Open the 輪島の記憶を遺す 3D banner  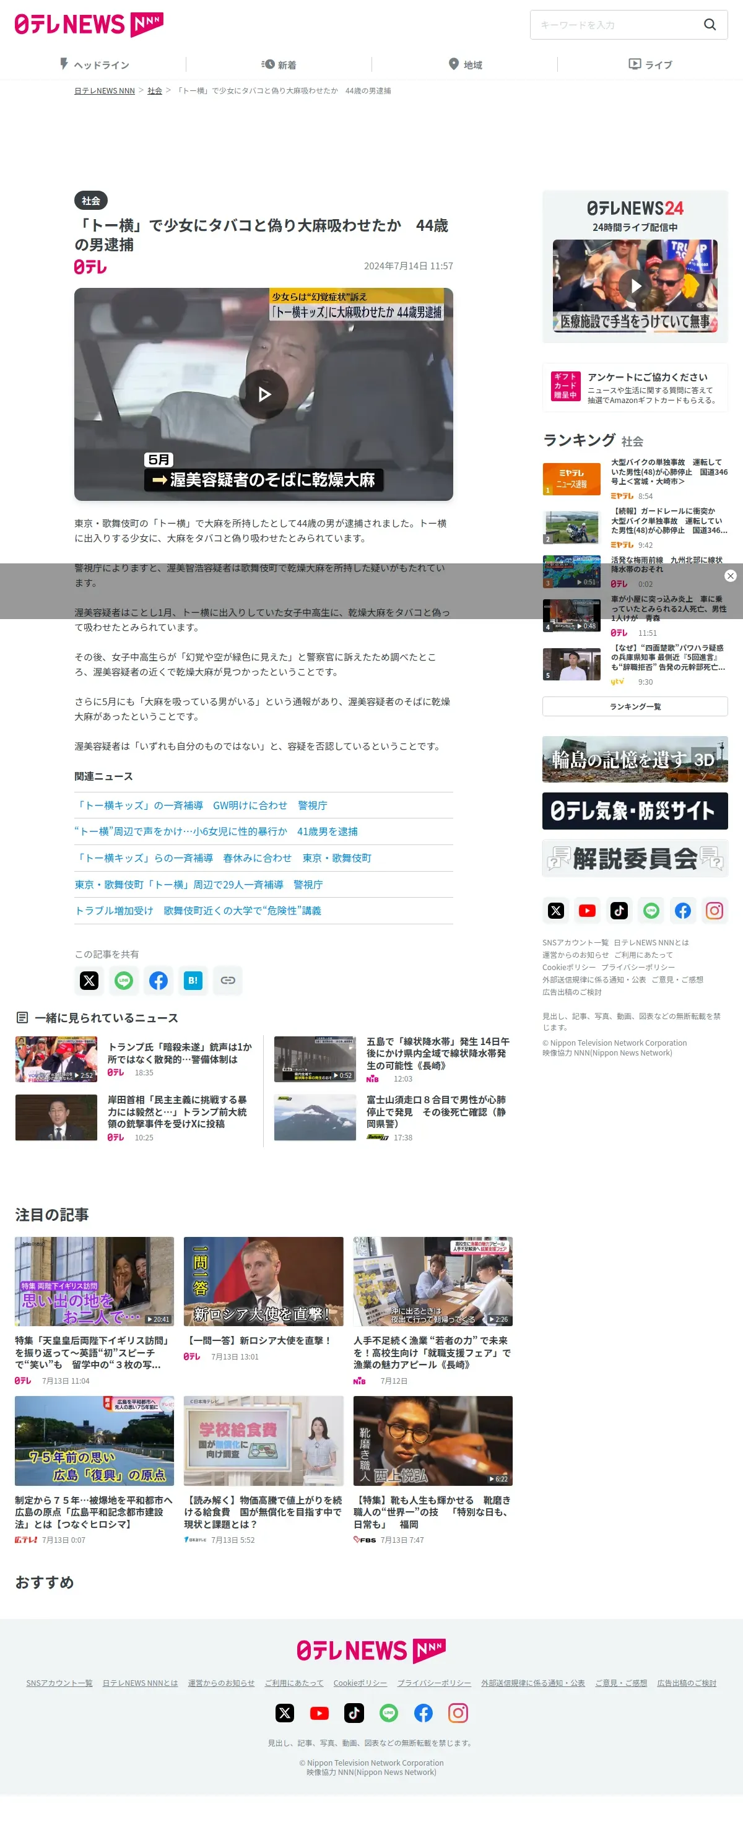click(x=635, y=759)
